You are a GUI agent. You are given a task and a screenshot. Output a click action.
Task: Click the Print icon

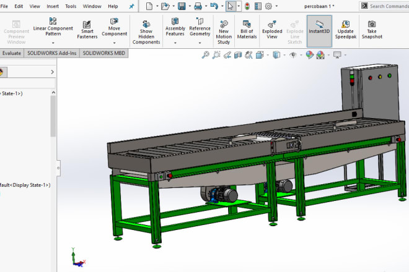click(x=198, y=6)
